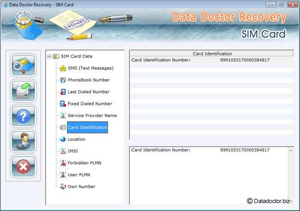
Task: Click the save recovered data drive button
Action: tap(24, 91)
